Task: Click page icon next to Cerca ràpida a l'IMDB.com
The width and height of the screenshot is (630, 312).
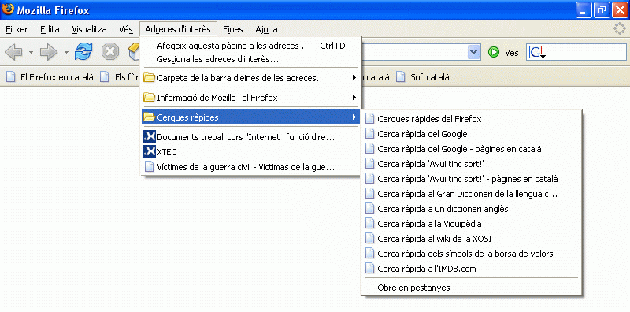Action: [369, 269]
